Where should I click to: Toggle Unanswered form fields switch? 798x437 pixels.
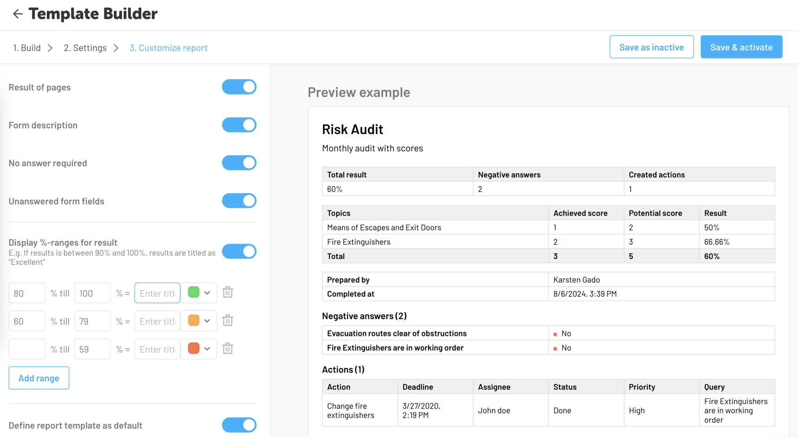[x=239, y=201]
